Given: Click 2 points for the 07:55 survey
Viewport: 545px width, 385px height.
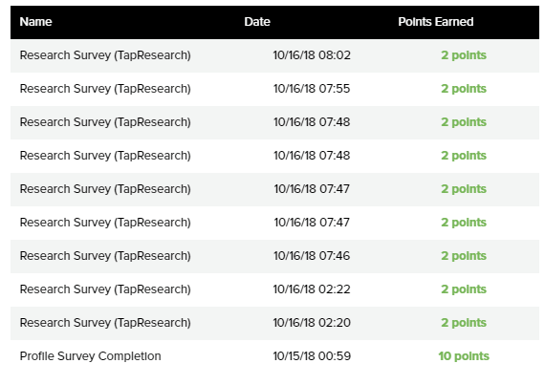Looking at the screenshot, I should [464, 89].
